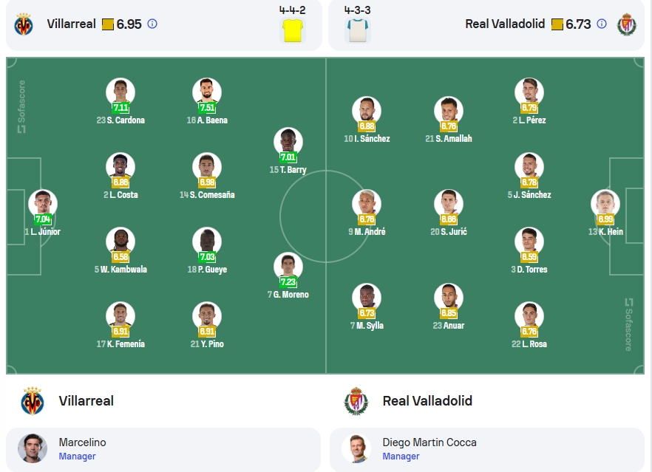Image resolution: width=652 pixels, height=472 pixels.
Task: Select goalkeeper L. Júnior avatar
Action: pyautogui.click(x=43, y=204)
